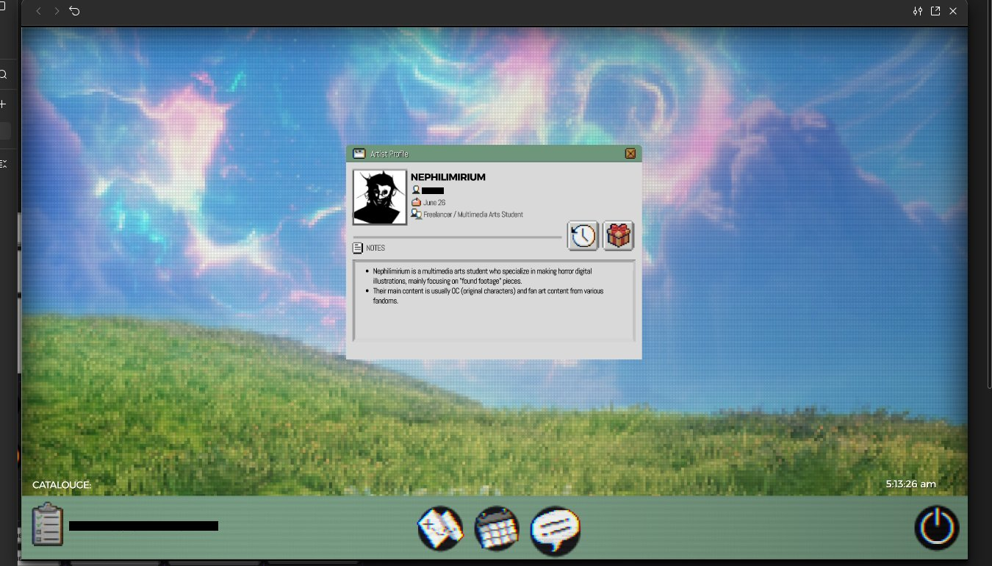Viewport: 992px width, 566px height.
Task: Click the NEPHILIMIRIUM artist name heading
Action: pyautogui.click(x=448, y=177)
